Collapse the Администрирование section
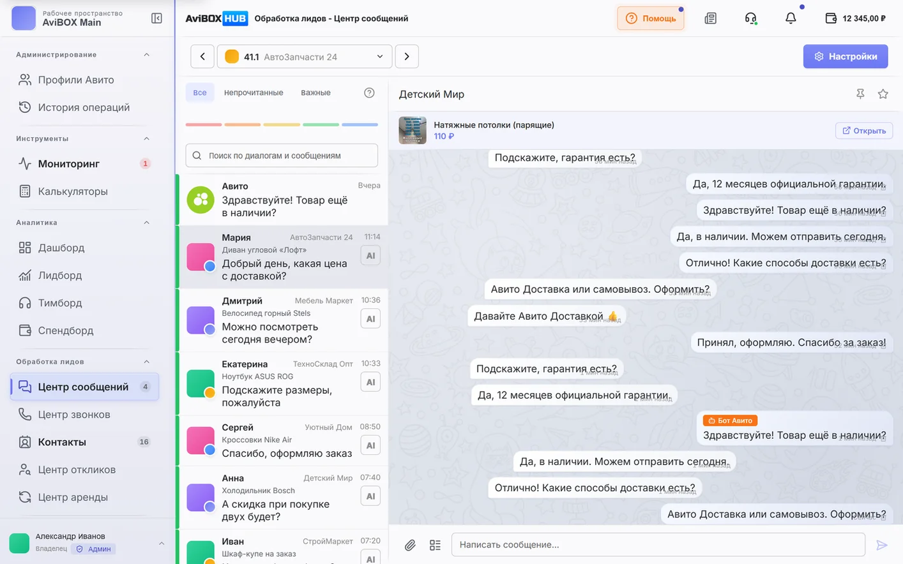The width and height of the screenshot is (903, 564). (x=147, y=55)
